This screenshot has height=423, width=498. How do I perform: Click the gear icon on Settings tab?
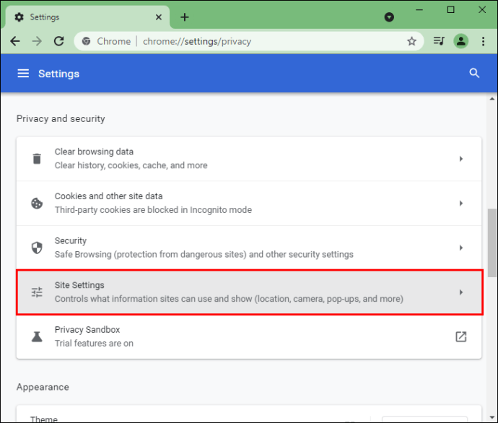tap(19, 17)
